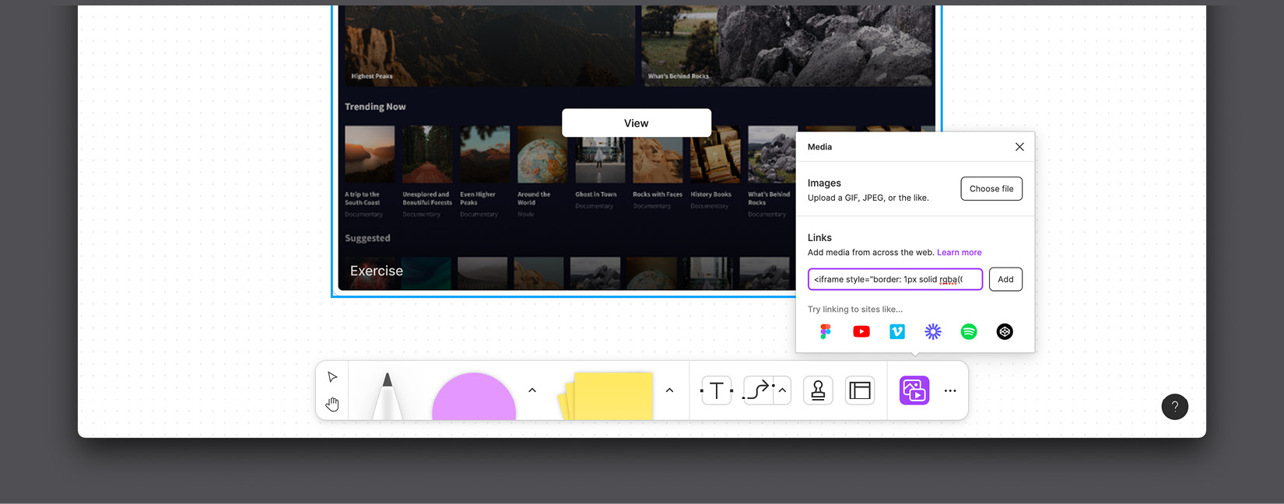This screenshot has height=504, width=1284.
Task: Click 'Try linking to sites like...' text
Action: pyautogui.click(x=855, y=310)
